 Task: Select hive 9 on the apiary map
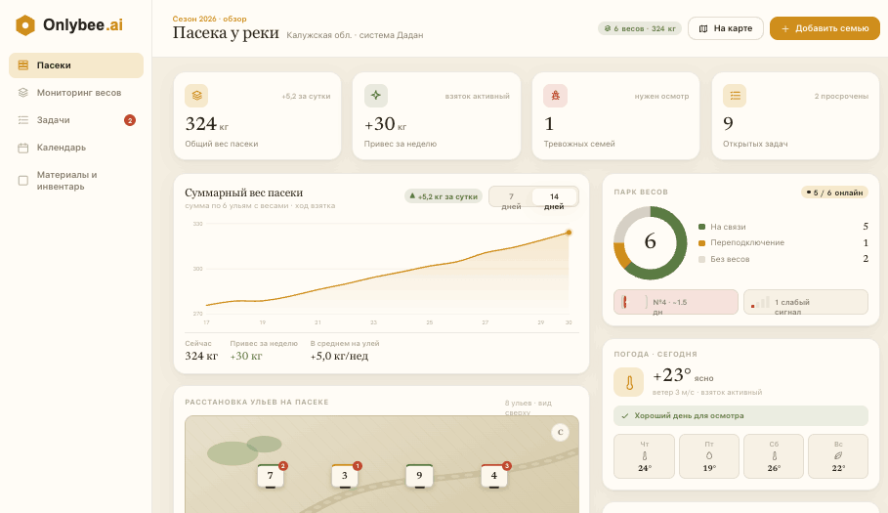419,476
